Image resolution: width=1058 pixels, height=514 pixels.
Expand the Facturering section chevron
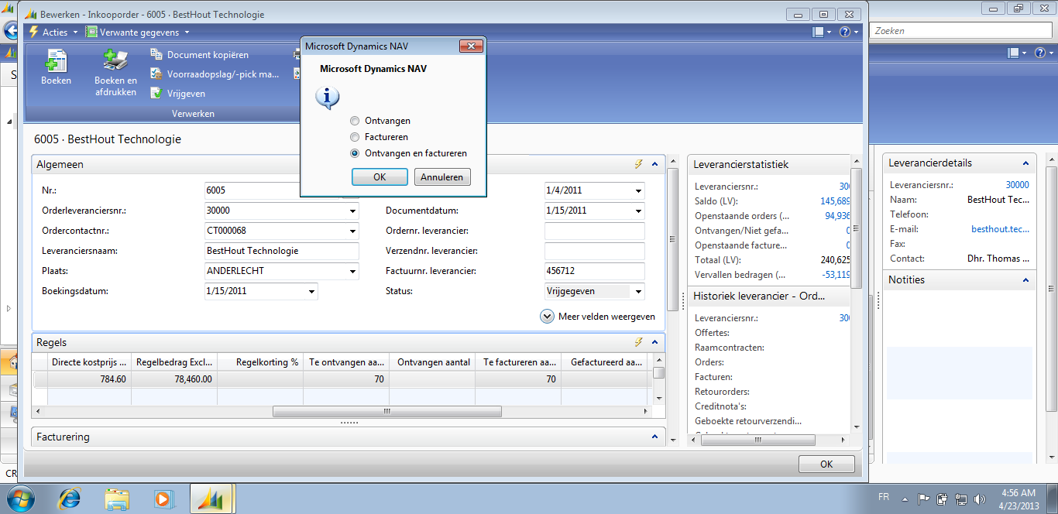point(655,437)
